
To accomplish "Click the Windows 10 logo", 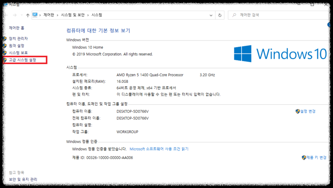I will [x=280, y=53].
